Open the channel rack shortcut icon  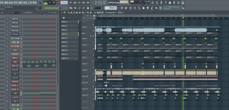[130, 8]
